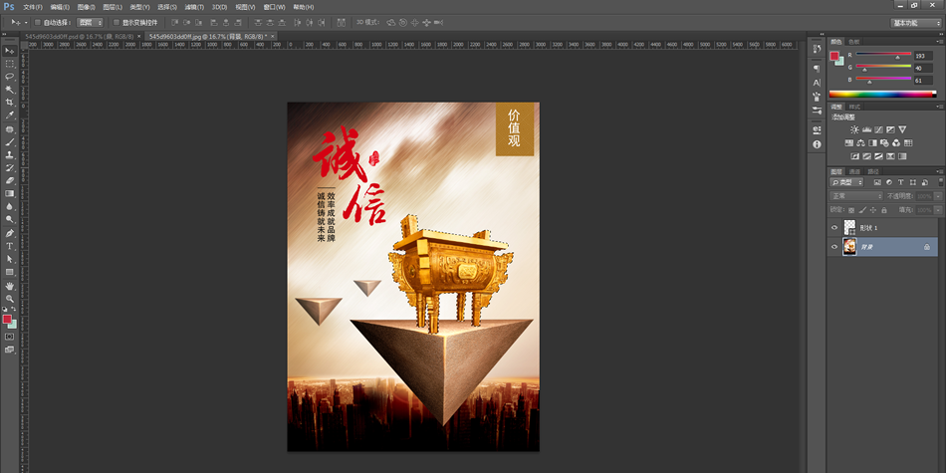
Task: Expand the opacity (不透明度) dropdown arrow
Action: click(938, 196)
